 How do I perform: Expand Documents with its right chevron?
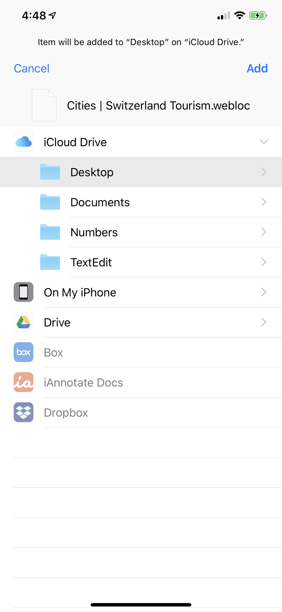pos(264,202)
